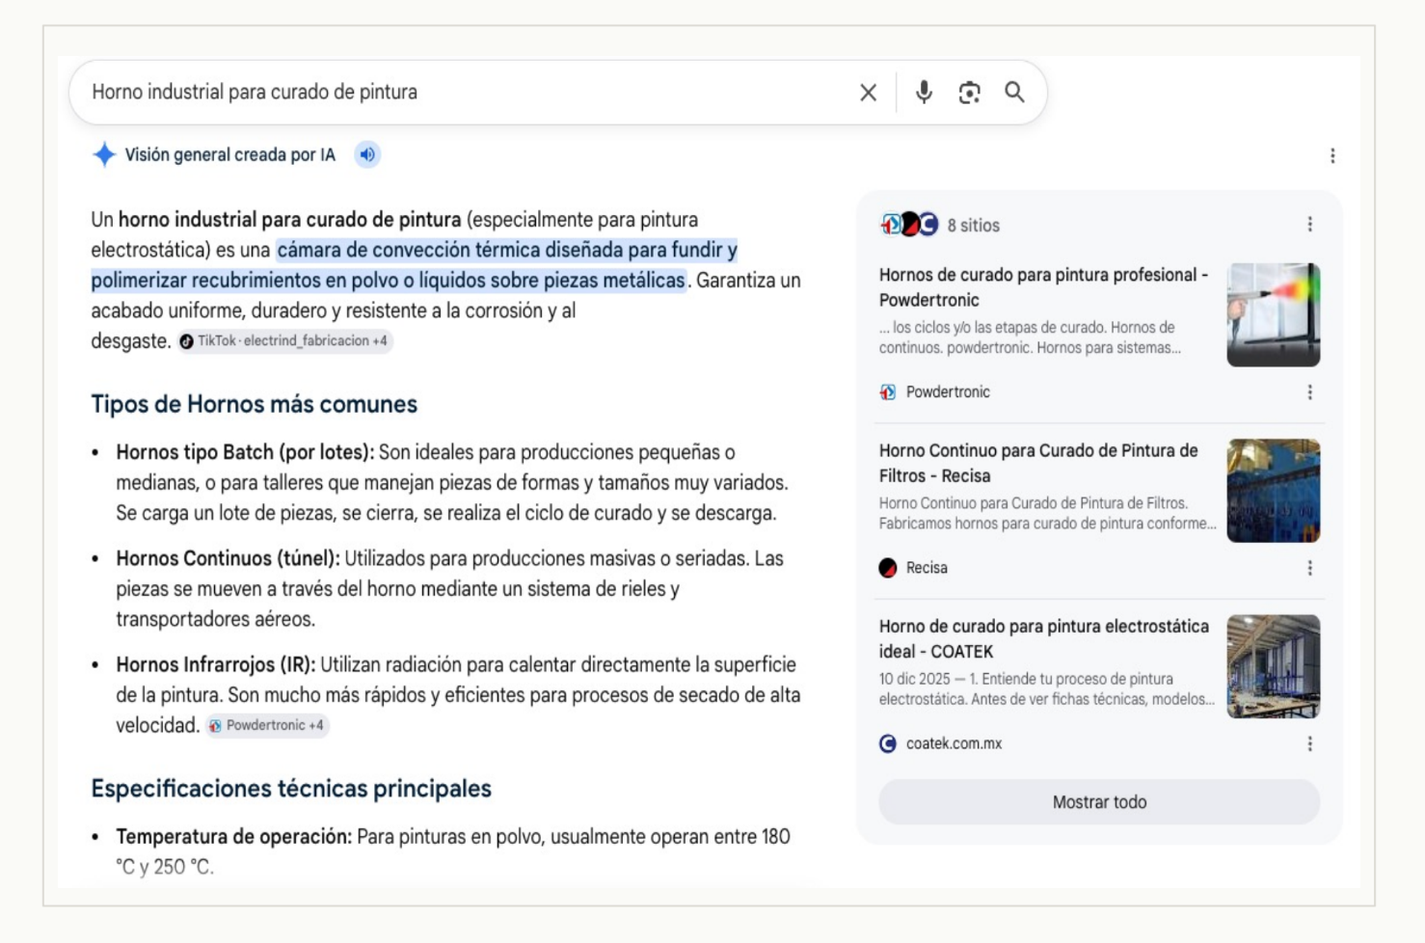Open three-dot menu for Powdertronic source
1425x943 pixels.
tap(1309, 392)
